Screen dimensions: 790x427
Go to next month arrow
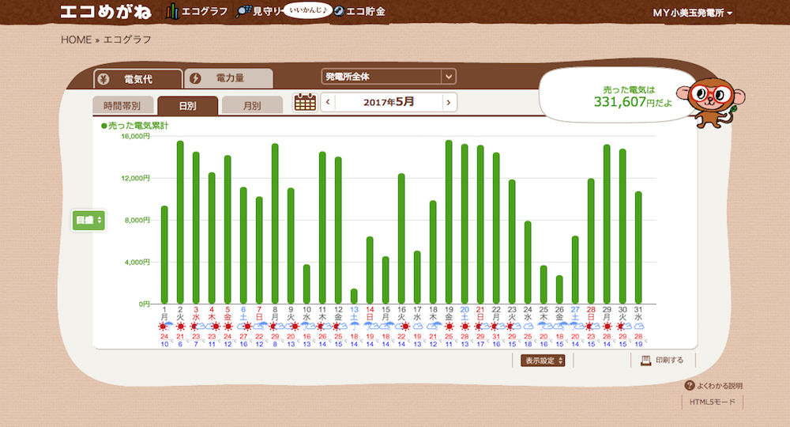[x=449, y=102]
